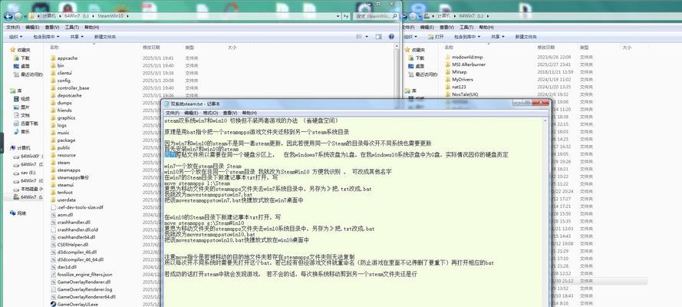The height and width of the screenshot is (307, 682).
Task: Open 工具(T) menu in SteamWin10 window
Action: click(72, 27)
